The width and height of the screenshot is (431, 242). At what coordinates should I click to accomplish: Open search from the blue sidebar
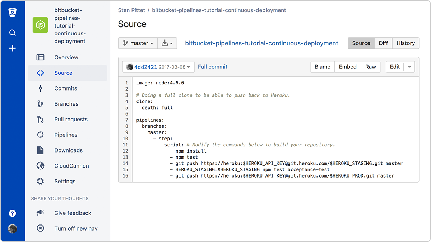[12, 32]
